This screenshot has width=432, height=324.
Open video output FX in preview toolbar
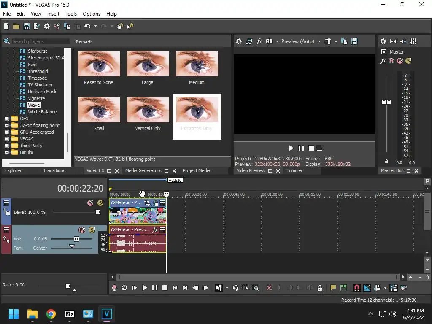coord(259,41)
